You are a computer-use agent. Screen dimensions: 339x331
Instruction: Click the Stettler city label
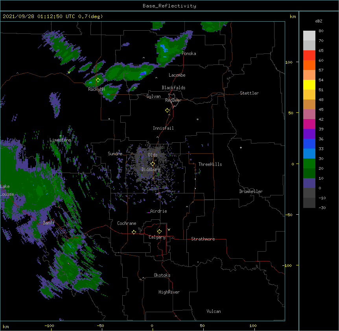point(249,93)
